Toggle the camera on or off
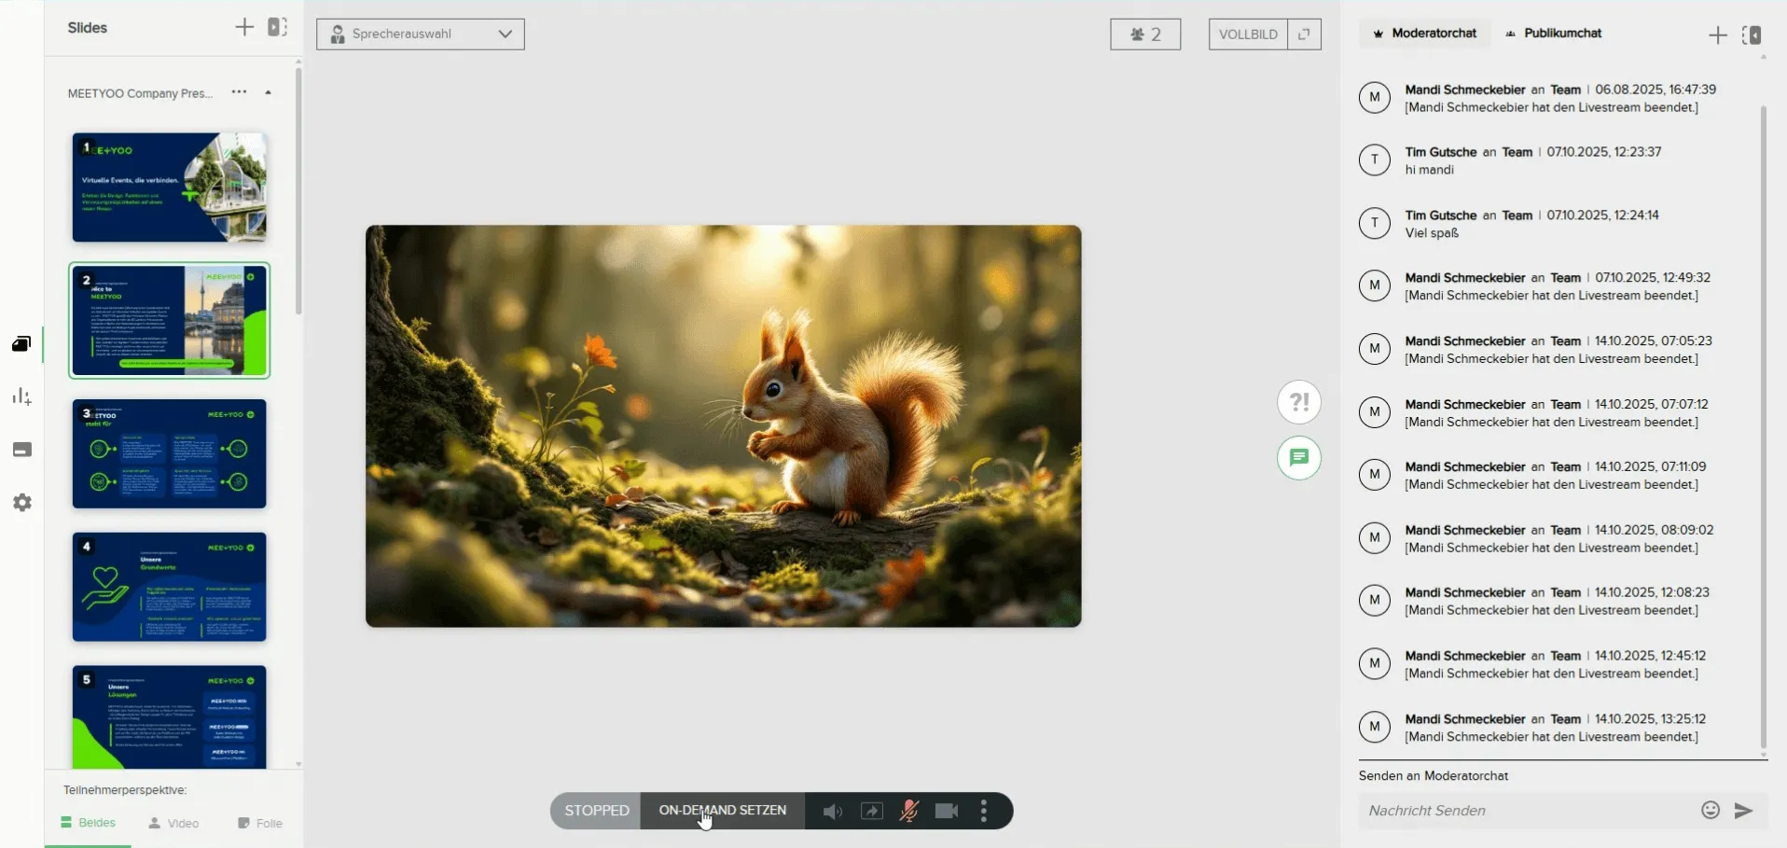This screenshot has width=1787, height=848. (x=947, y=811)
